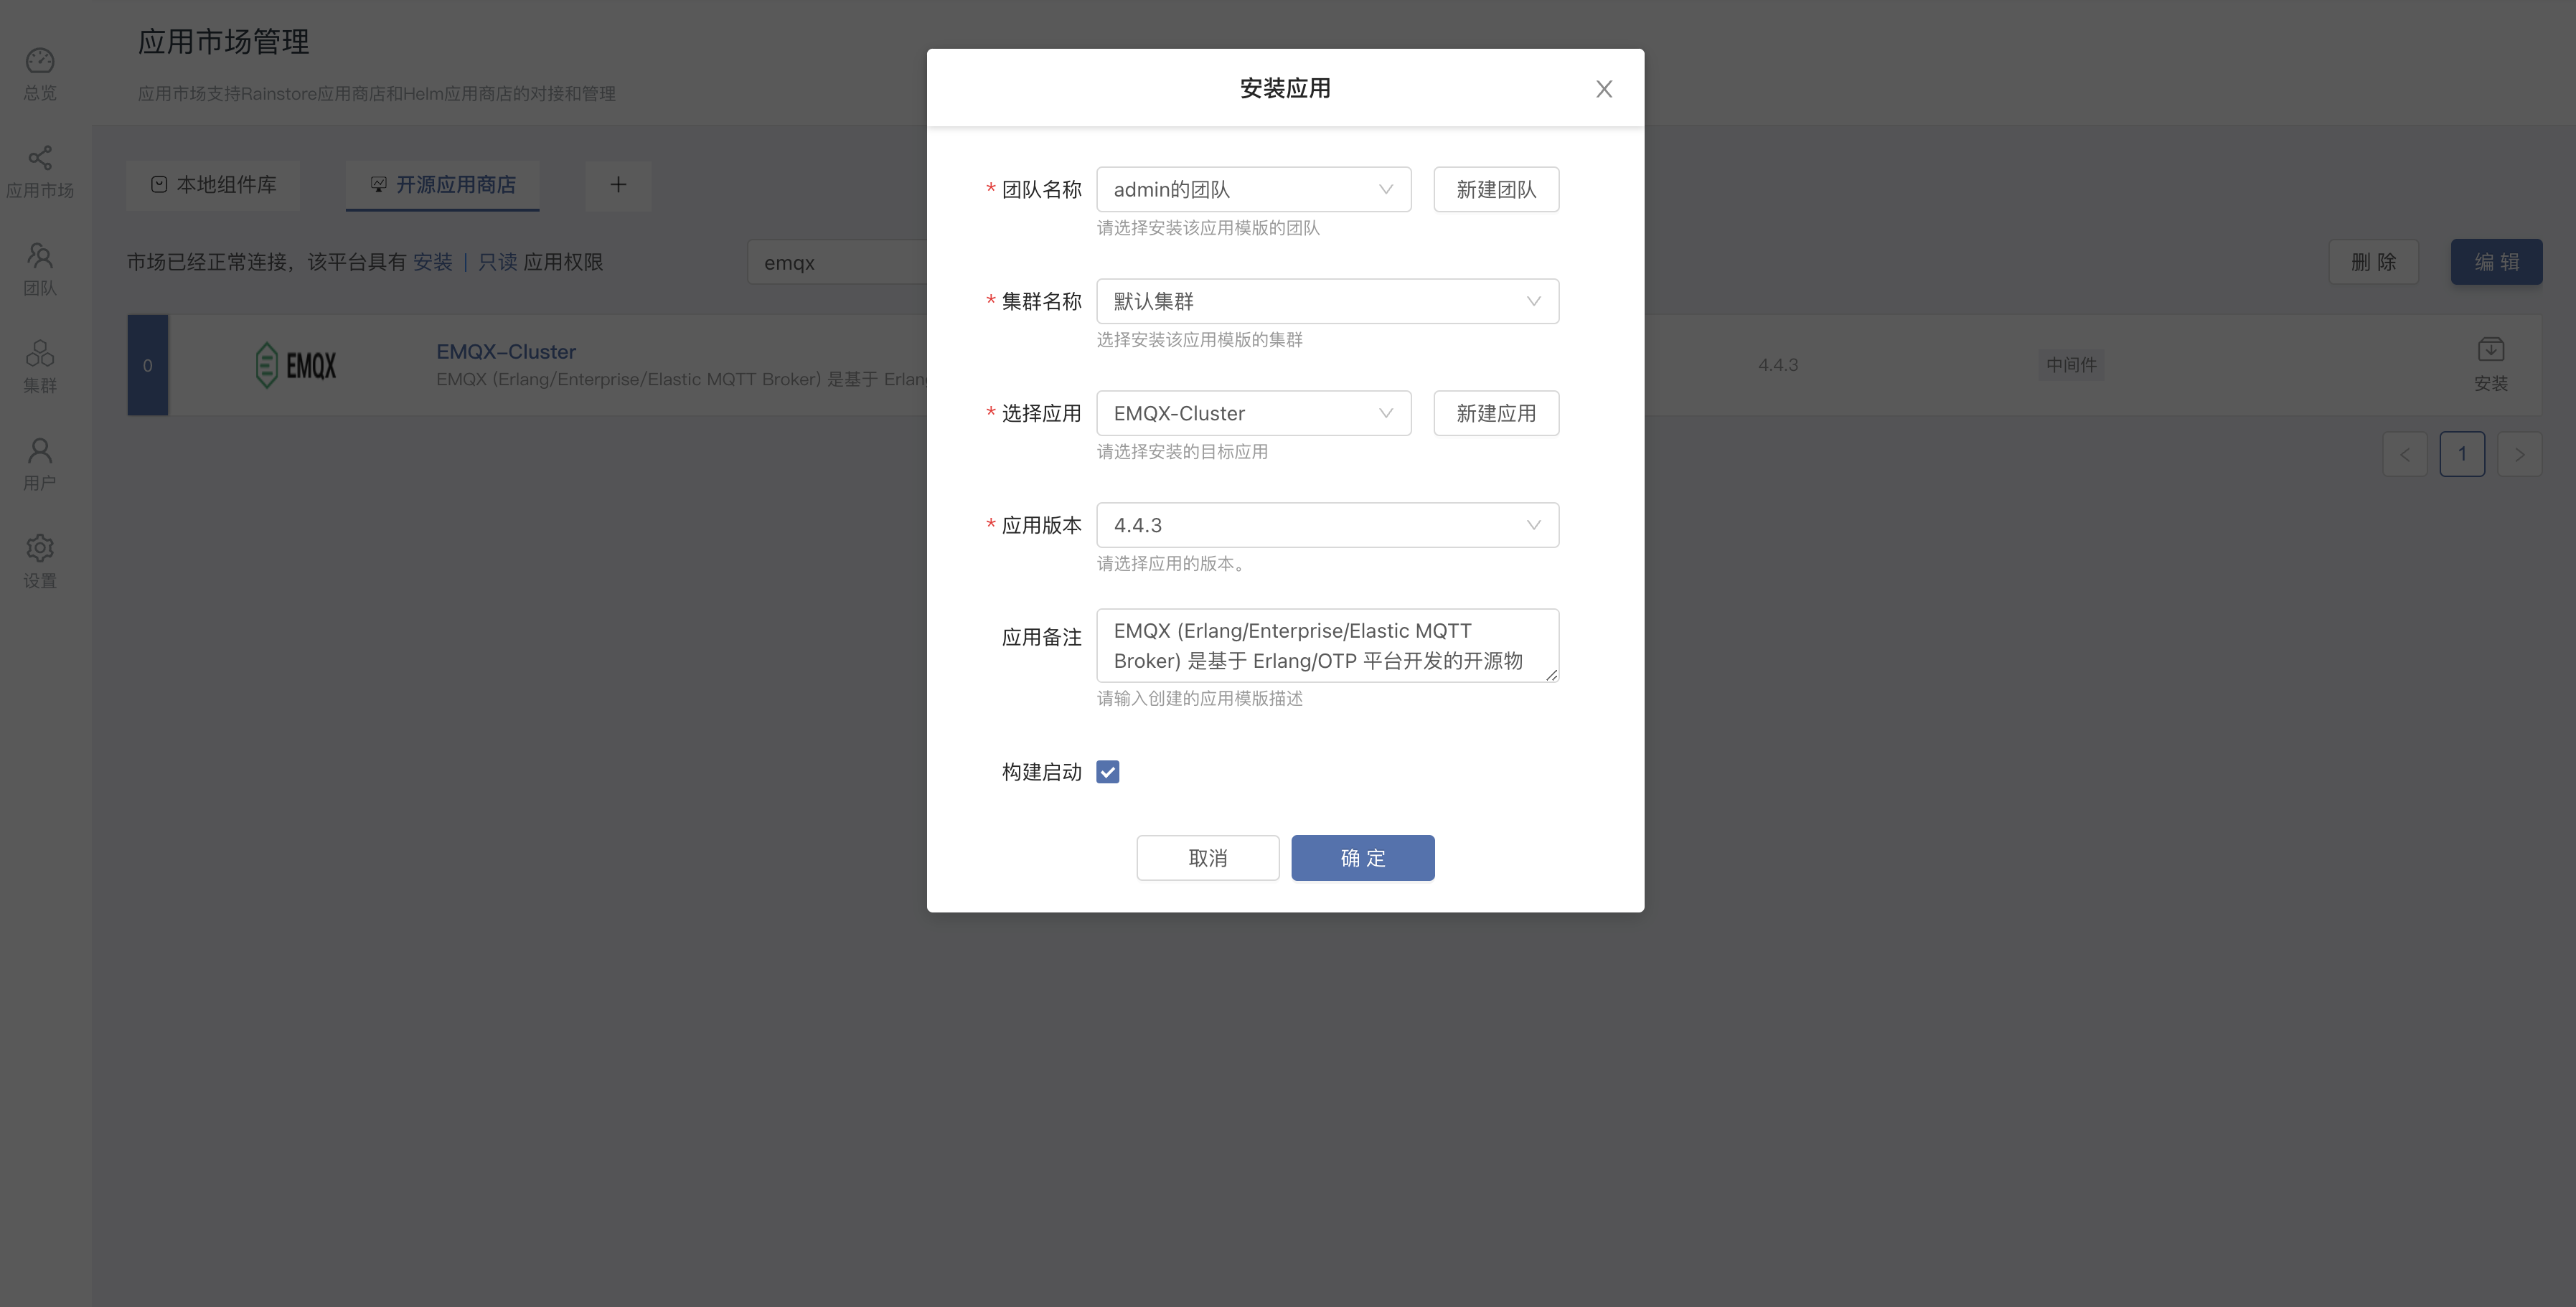The width and height of the screenshot is (2576, 1307).
Task: Click the 只读 permission link text
Action: [498, 262]
